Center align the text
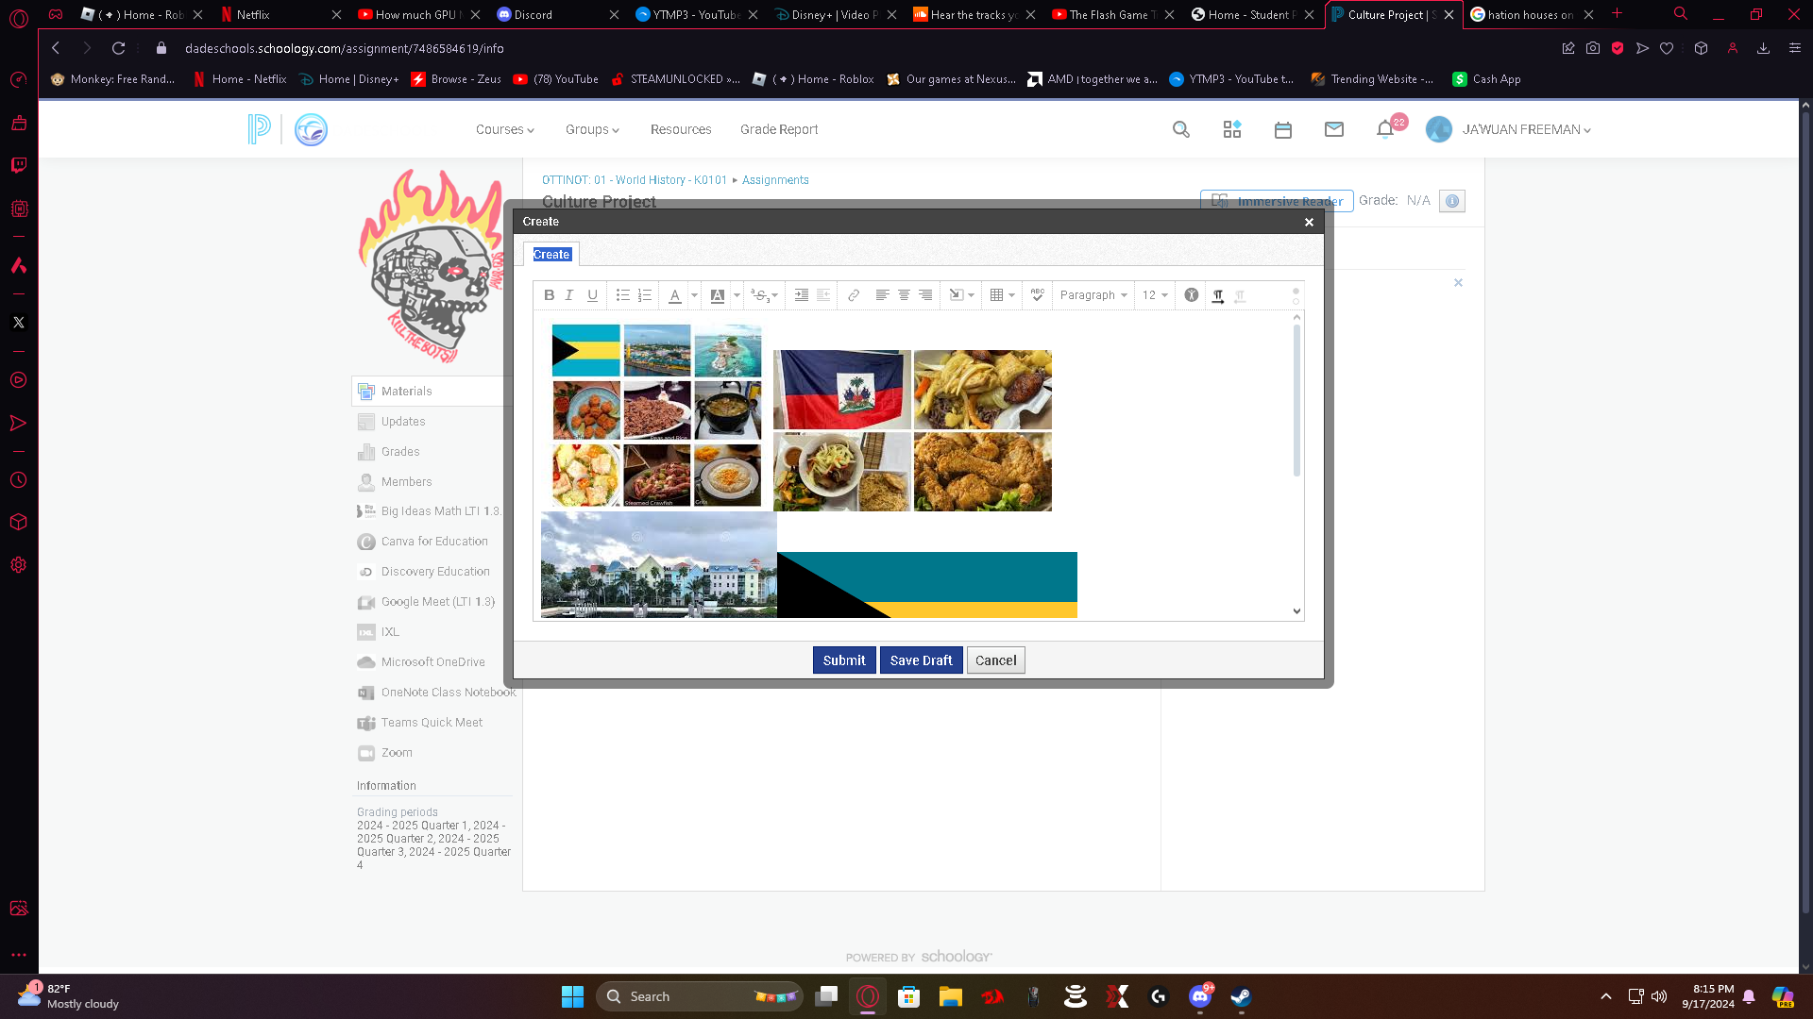The width and height of the screenshot is (1813, 1019). [904, 295]
